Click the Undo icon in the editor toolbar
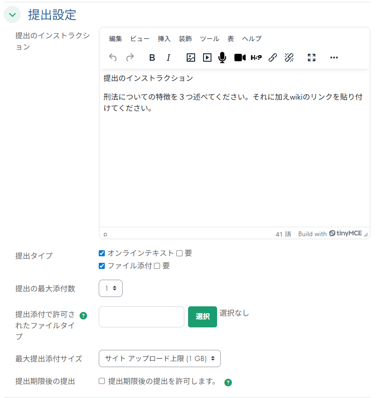 tap(112, 58)
